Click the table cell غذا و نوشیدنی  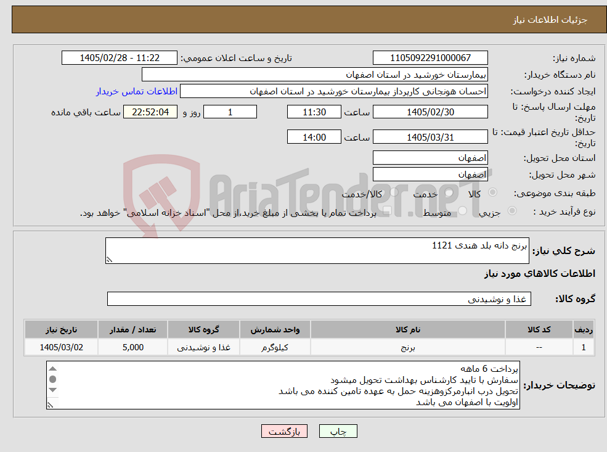pos(203,347)
